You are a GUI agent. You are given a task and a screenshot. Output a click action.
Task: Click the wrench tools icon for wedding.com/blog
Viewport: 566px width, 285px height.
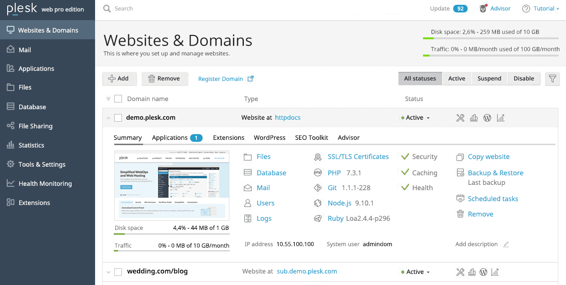pyautogui.click(x=460, y=272)
